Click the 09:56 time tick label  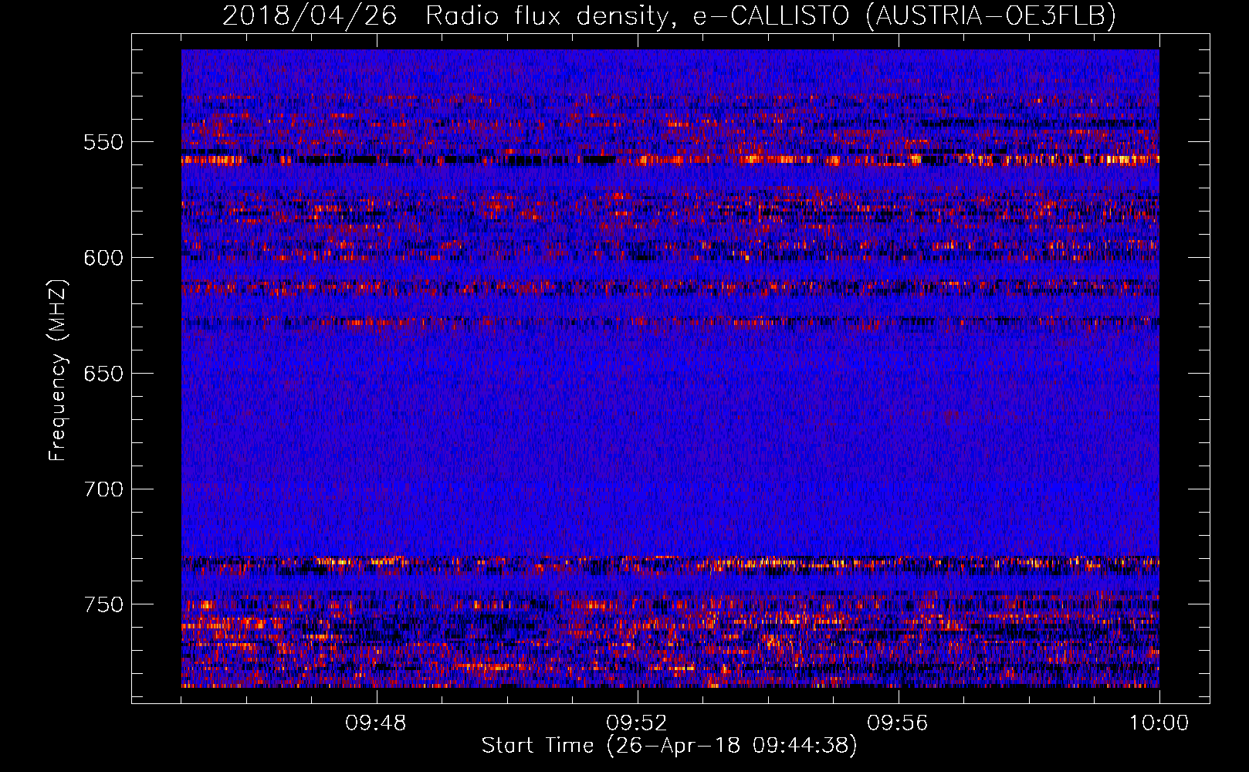[898, 723]
